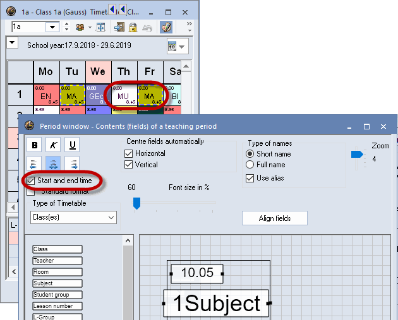Open timetable settings paint palette icon
The width and height of the screenshot is (398, 320).
166,27
